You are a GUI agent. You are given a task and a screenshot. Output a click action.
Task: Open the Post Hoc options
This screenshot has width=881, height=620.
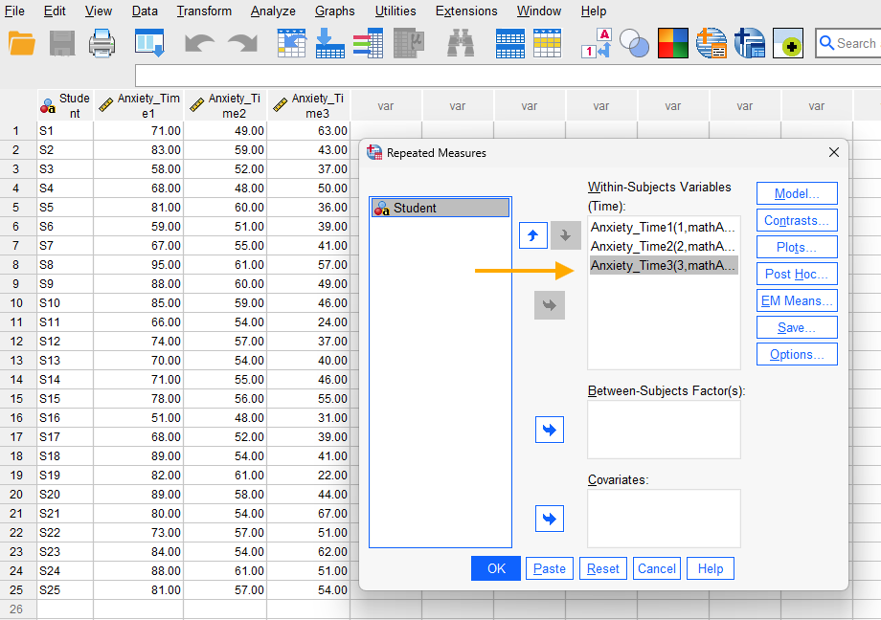[796, 274]
